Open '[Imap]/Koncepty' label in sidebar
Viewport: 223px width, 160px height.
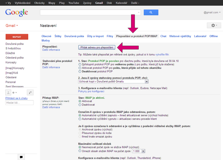[15, 68]
